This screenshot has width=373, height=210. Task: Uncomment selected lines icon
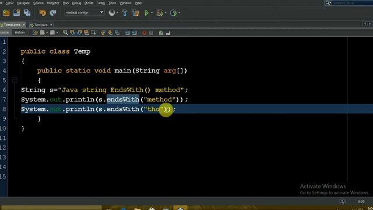pyautogui.click(x=168, y=33)
